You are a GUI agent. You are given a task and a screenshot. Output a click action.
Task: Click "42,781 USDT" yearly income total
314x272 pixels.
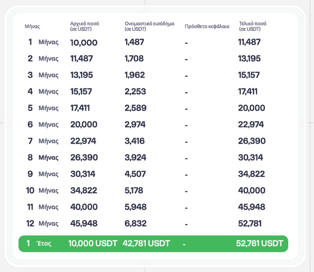tap(146, 243)
